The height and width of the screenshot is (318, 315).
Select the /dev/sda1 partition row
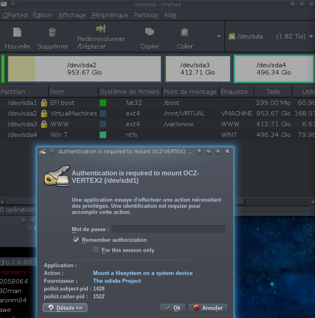[157, 103]
